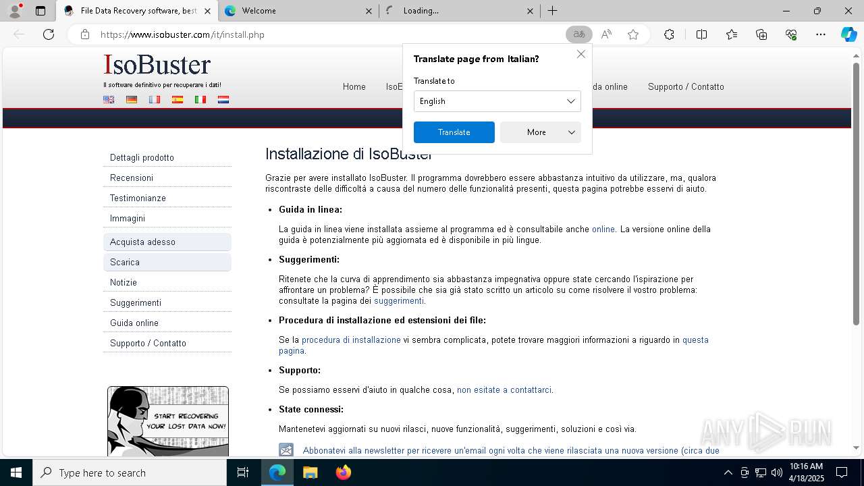Switch site language to Spanish flag
The height and width of the screenshot is (486, 864).
coord(178,99)
